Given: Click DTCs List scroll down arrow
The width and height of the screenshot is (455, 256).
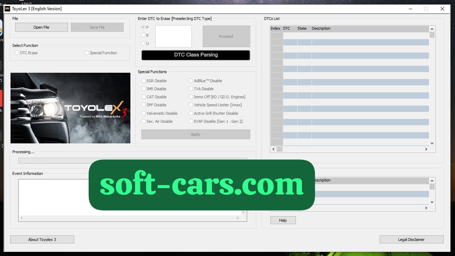Looking at the screenshot, I should [x=432, y=143].
